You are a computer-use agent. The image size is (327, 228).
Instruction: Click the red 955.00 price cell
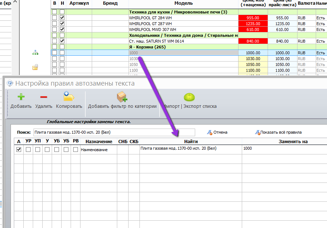[x=253, y=18]
